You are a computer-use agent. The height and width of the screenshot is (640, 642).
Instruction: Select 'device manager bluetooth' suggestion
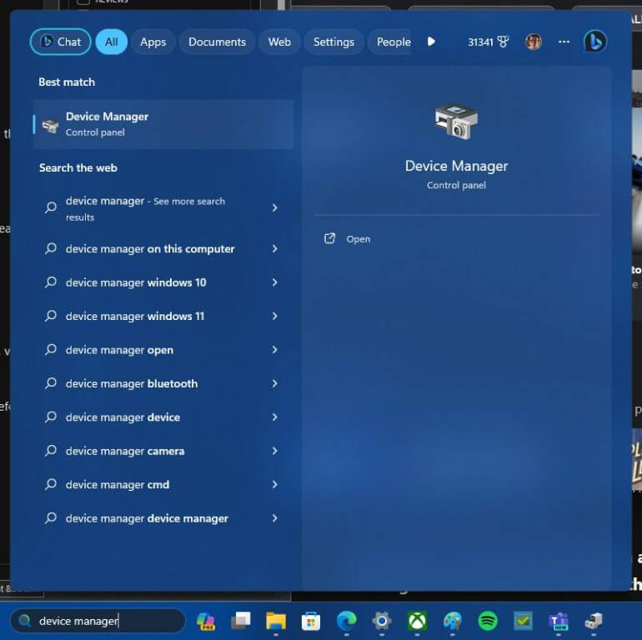coord(162,383)
